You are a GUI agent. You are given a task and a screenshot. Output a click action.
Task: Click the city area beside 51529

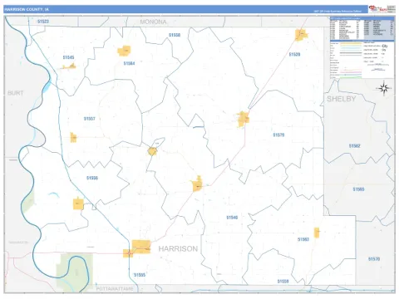click(301, 35)
